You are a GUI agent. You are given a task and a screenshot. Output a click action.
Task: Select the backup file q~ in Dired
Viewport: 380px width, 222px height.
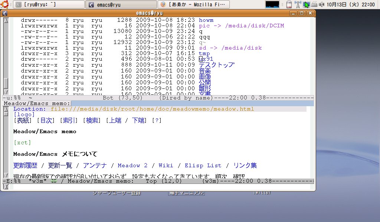(202, 43)
